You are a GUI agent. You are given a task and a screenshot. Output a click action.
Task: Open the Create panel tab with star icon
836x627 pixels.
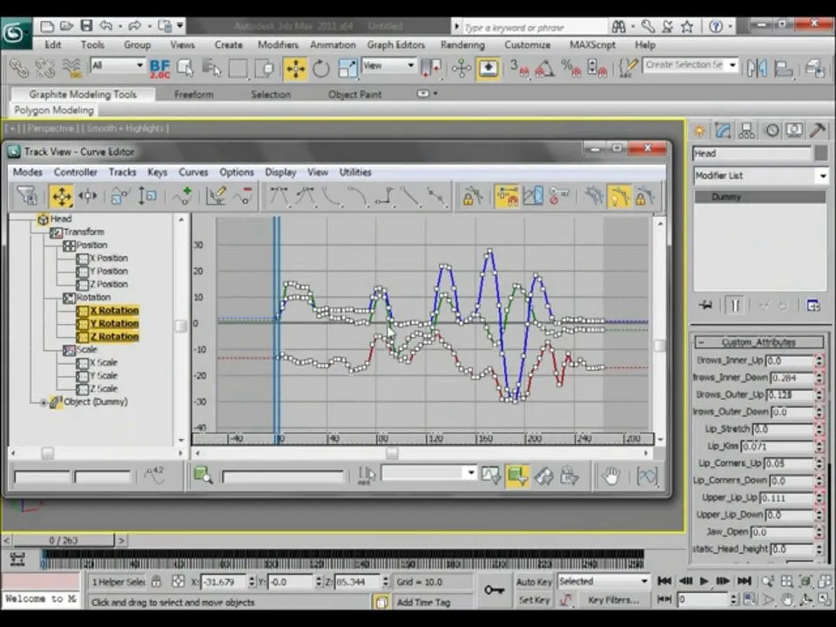click(699, 130)
